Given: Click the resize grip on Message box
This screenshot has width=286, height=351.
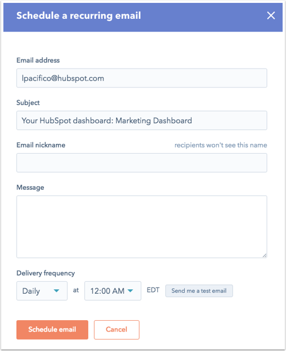Looking at the screenshot, I should pyautogui.click(x=264, y=256).
